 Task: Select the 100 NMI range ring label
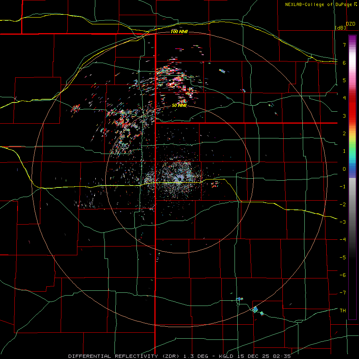tap(179, 32)
